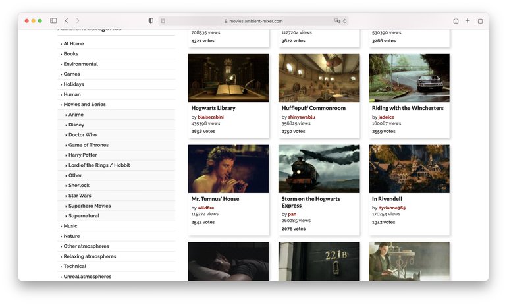Viewport: 507px width, 305px height.
Task: Go forward with the forward arrow
Action: [78, 20]
